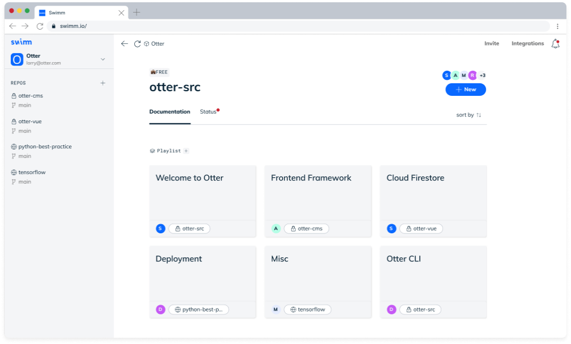This screenshot has width=571, height=344.
Task: Click the Otter workspace avatar icon
Action: tap(17, 59)
